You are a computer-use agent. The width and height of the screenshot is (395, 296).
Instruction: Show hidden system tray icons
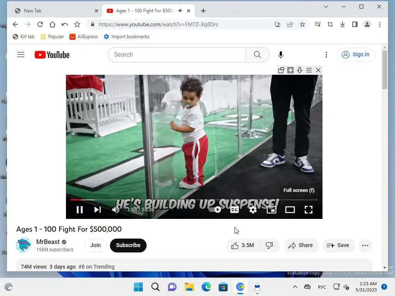(295, 287)
